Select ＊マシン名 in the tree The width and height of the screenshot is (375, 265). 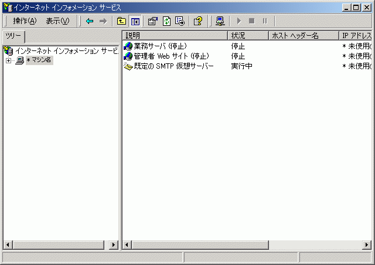[39, 60]
